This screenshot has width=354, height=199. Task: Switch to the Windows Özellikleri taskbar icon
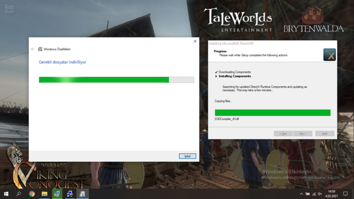pos(83,194)
